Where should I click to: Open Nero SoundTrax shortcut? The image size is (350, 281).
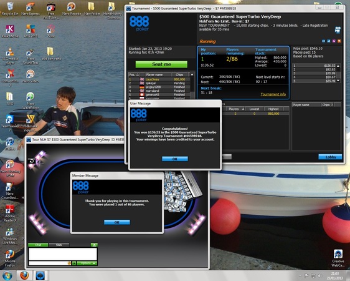(31, 56)
